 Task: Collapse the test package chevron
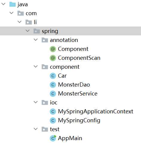36,129
